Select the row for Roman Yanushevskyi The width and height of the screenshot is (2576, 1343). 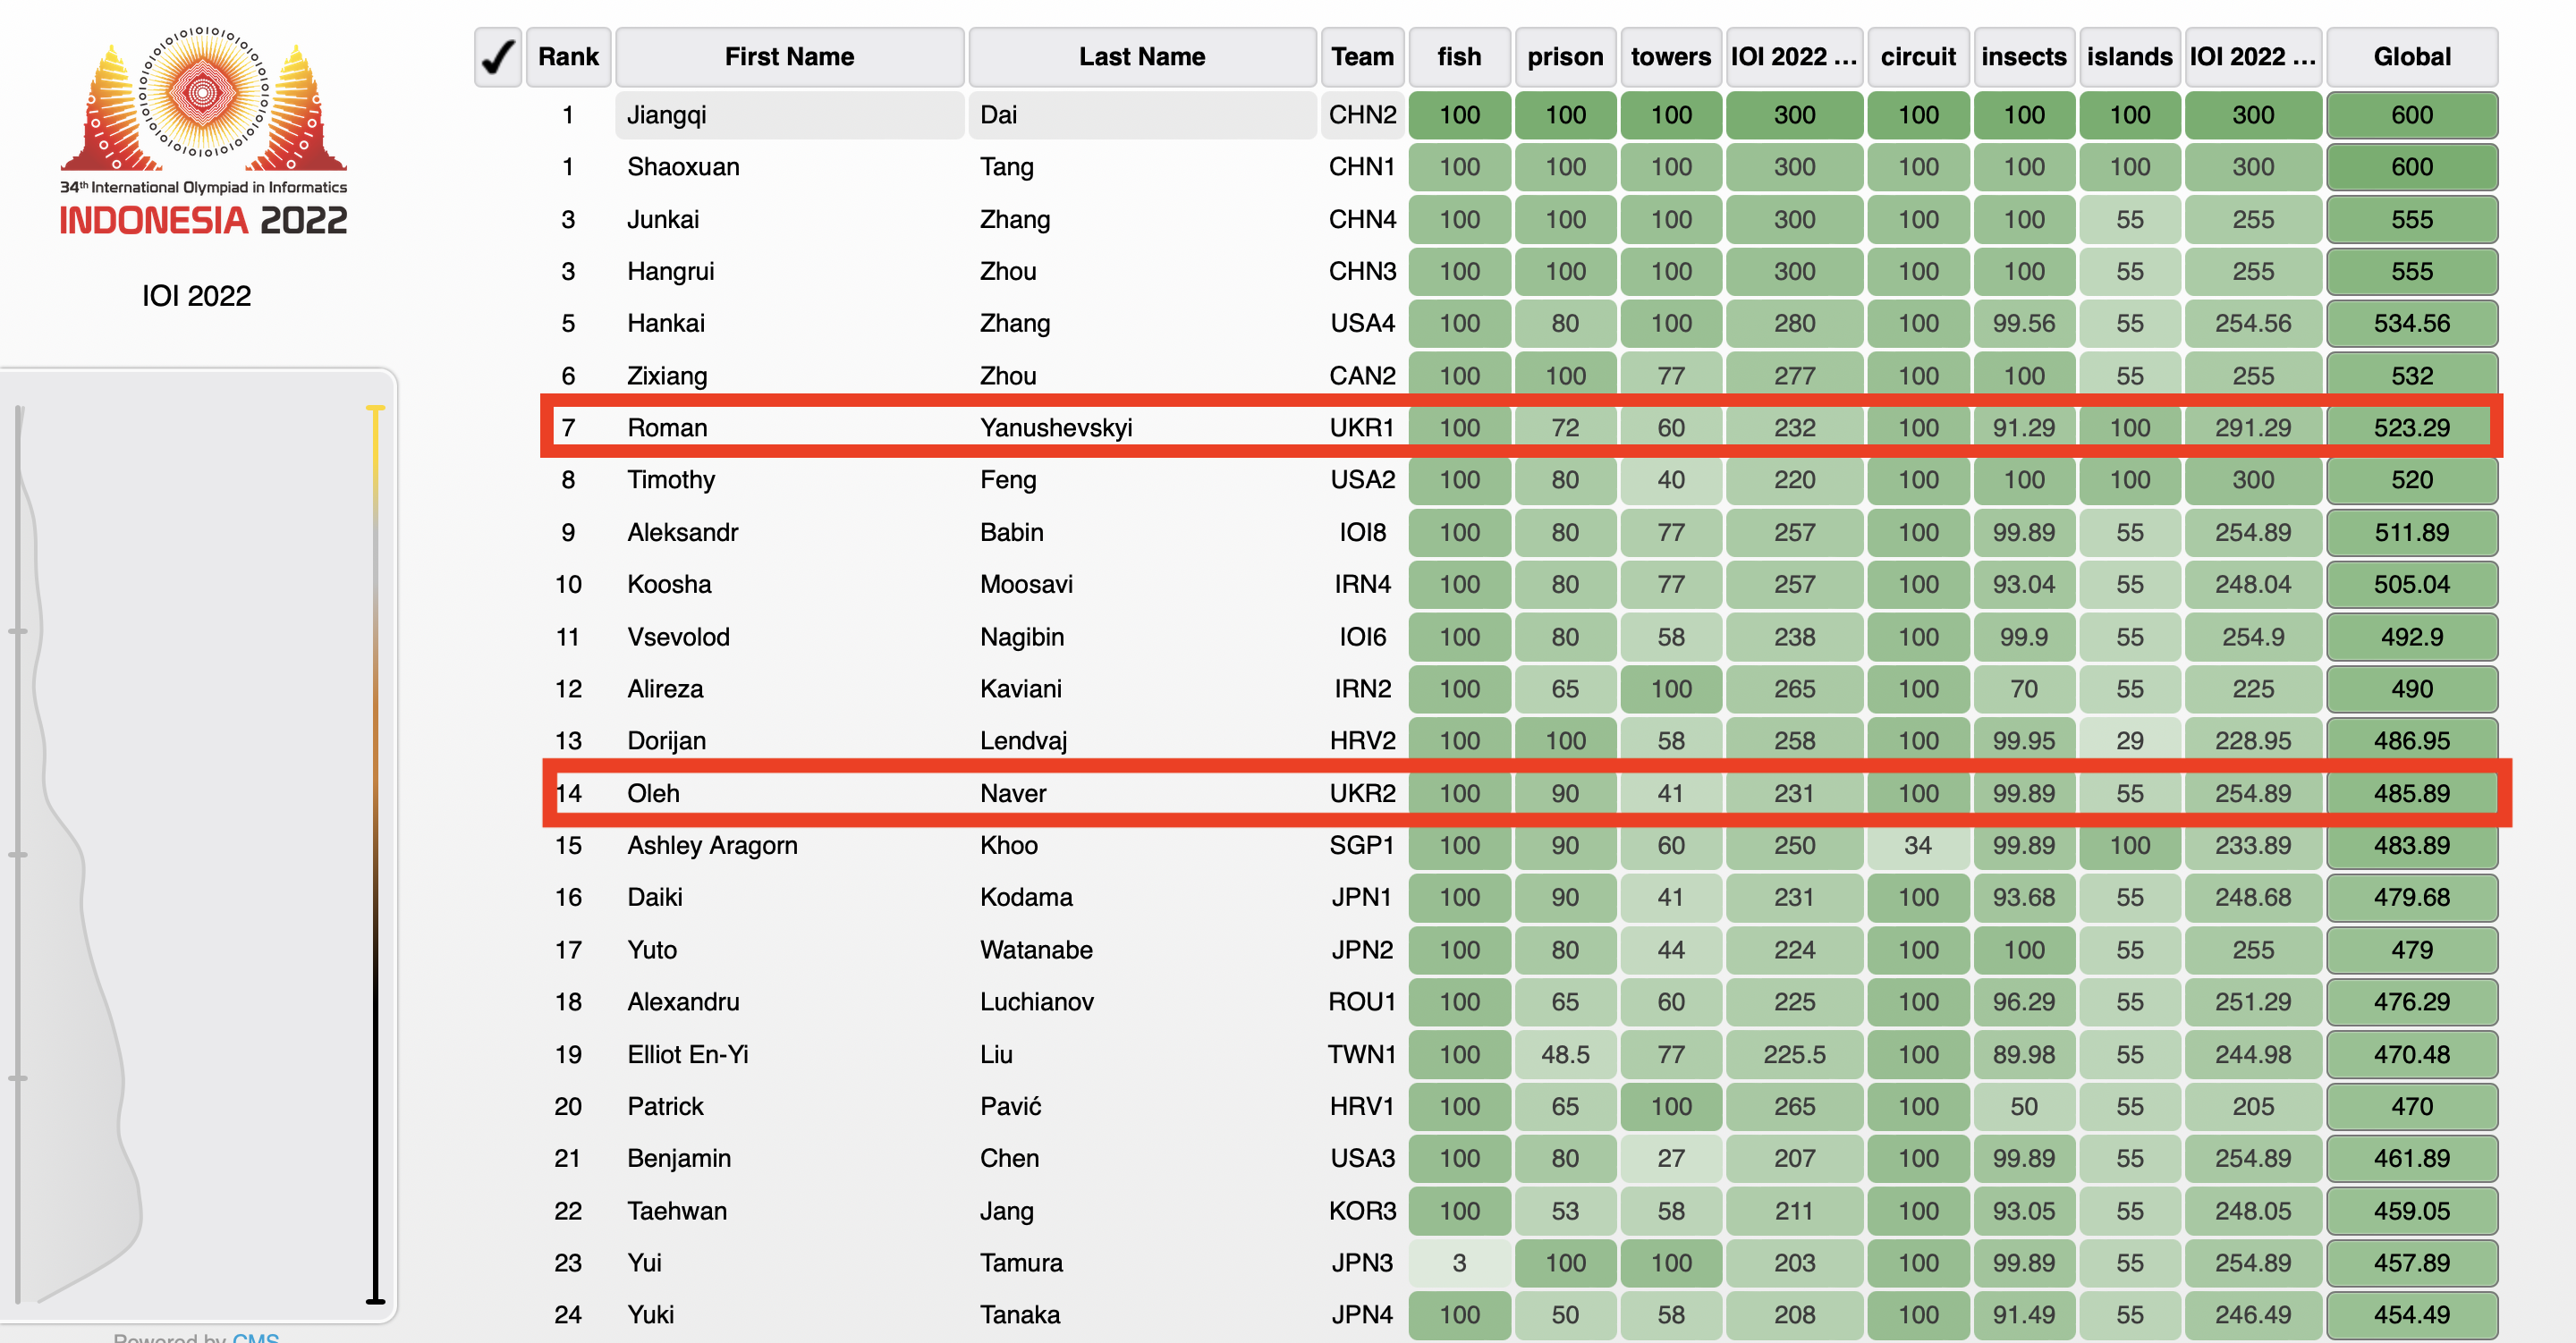tap(789, 428)
